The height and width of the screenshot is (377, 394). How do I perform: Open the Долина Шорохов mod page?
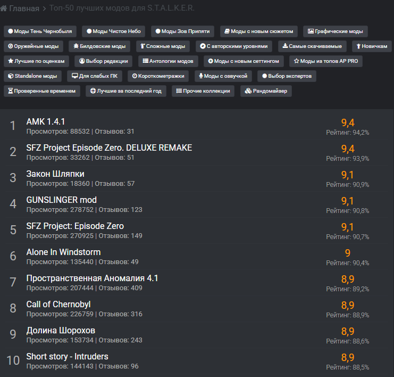click(61, 331)
